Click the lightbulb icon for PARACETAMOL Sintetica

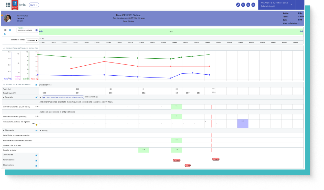point(36,125)
